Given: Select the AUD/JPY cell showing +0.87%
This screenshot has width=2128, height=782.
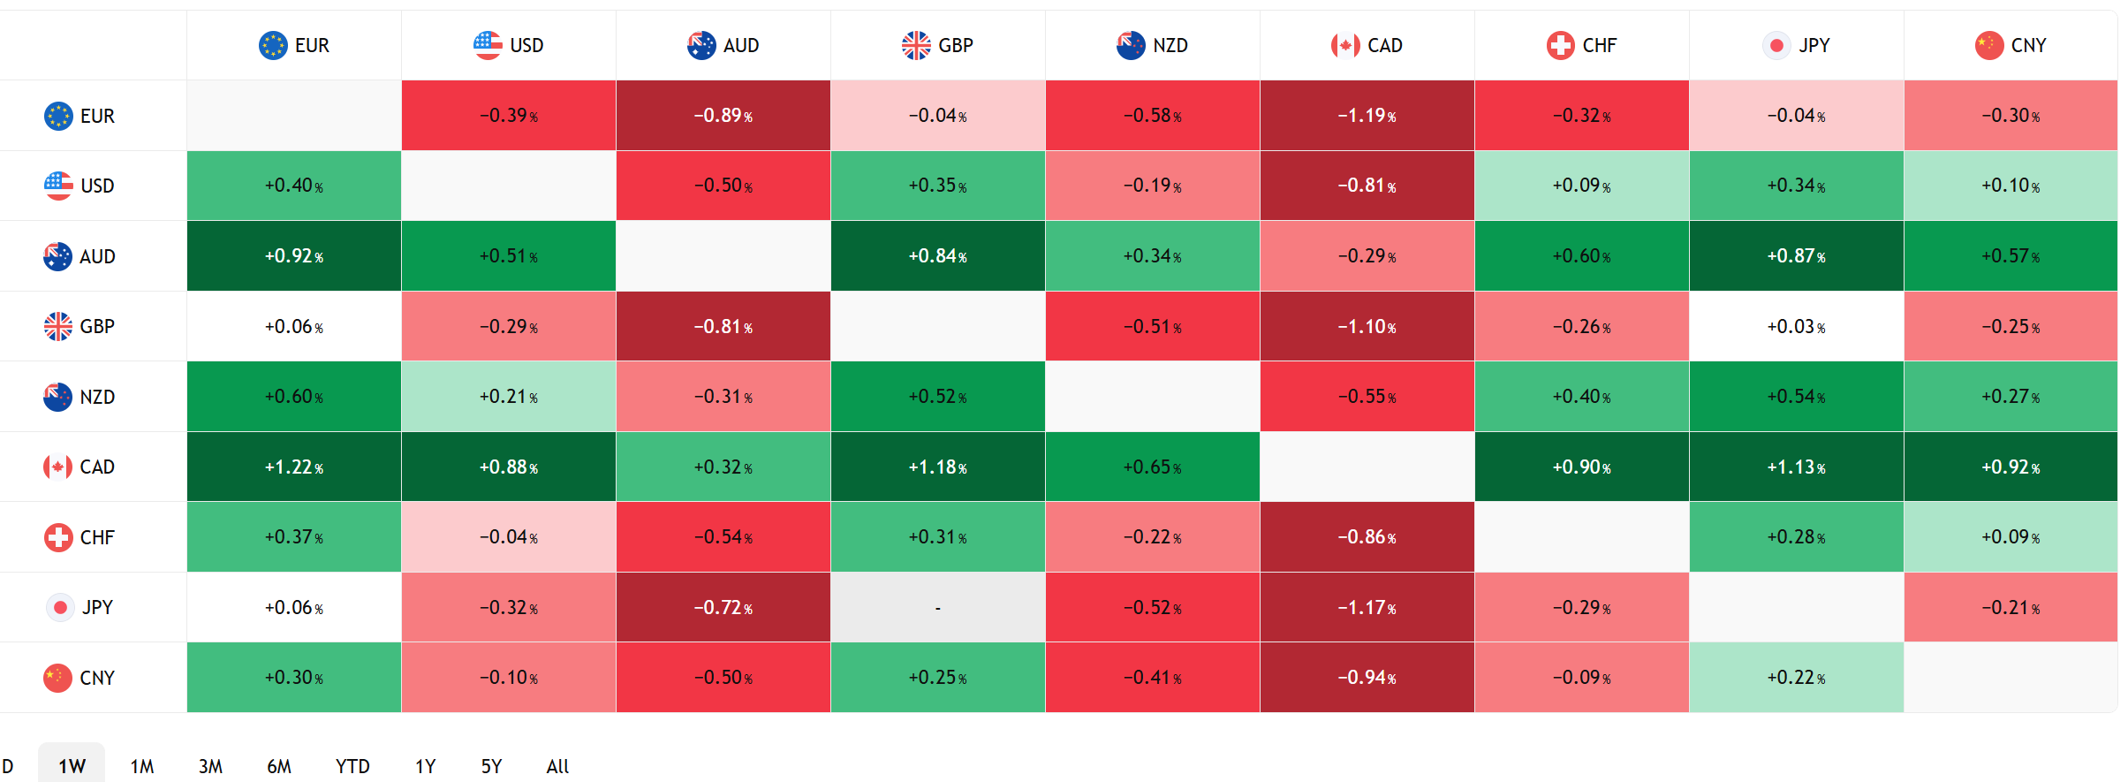Looking at the screenshot, I should pos(1796,256).
